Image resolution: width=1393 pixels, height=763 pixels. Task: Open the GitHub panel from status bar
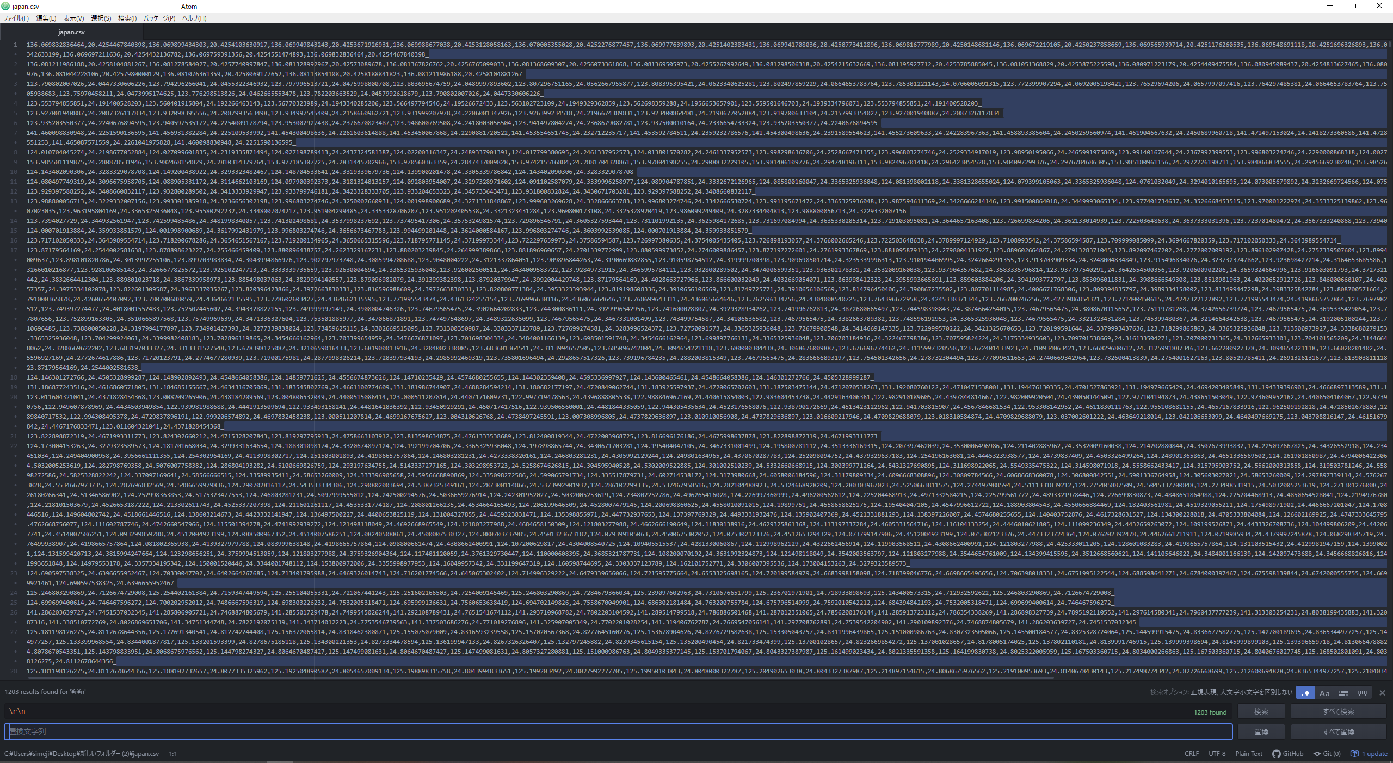(x=1288, y=754)
